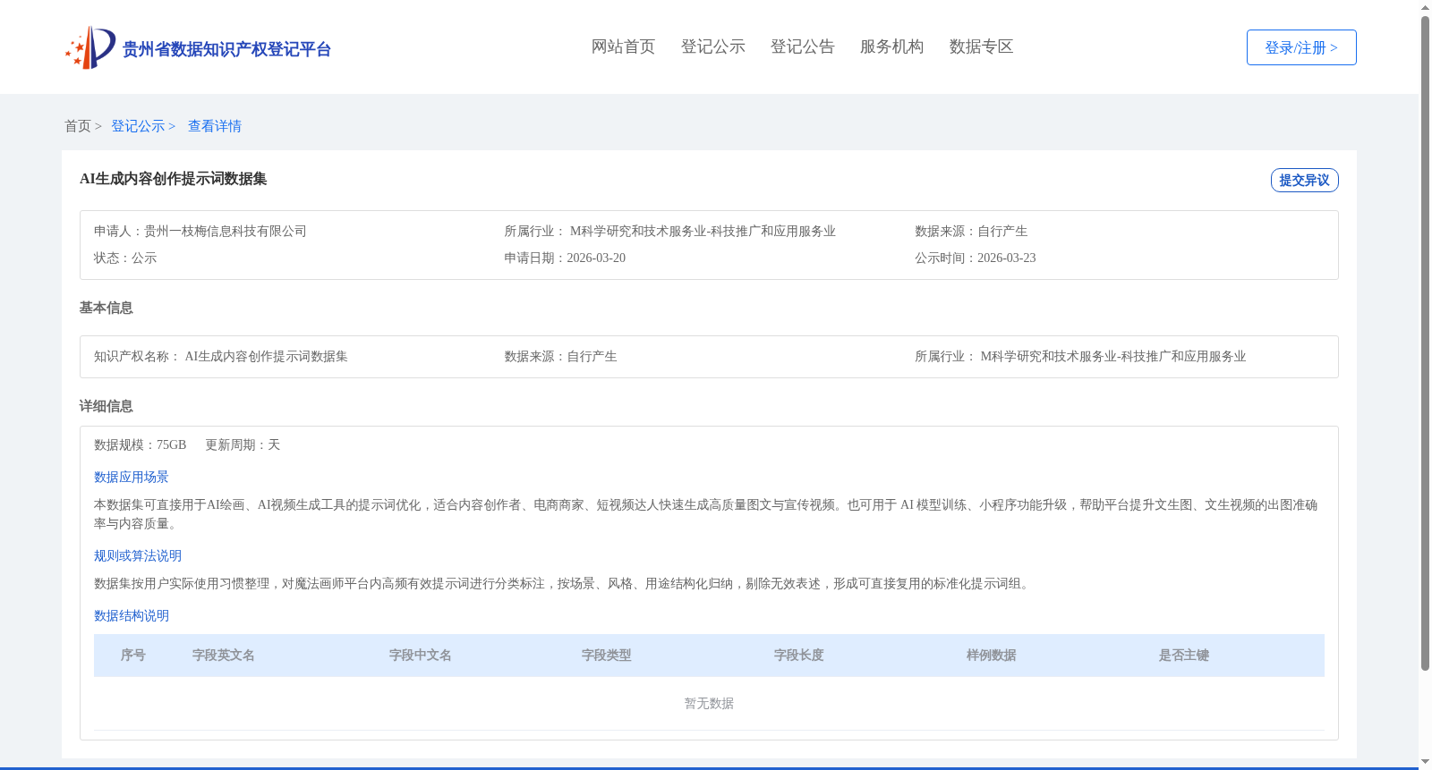Click the 样例数据 column header
This screenshot has height=770, width=1432.
[x=992, y=656]
